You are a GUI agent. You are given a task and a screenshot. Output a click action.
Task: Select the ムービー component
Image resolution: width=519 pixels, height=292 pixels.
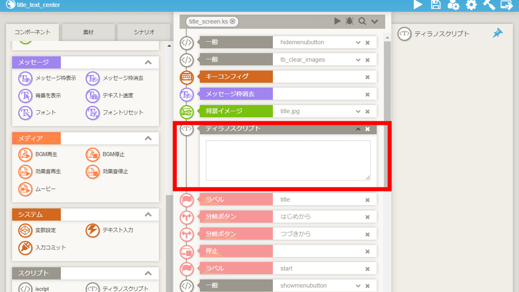tap(37, 189)
